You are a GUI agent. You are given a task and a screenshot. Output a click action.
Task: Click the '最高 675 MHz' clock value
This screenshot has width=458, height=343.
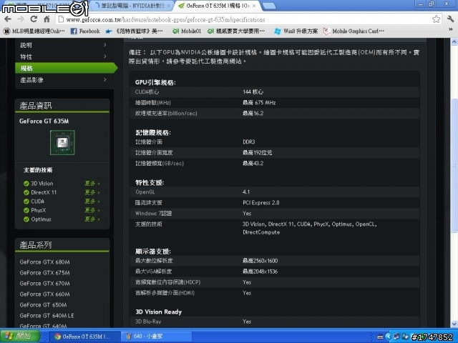tap(259, 103)
